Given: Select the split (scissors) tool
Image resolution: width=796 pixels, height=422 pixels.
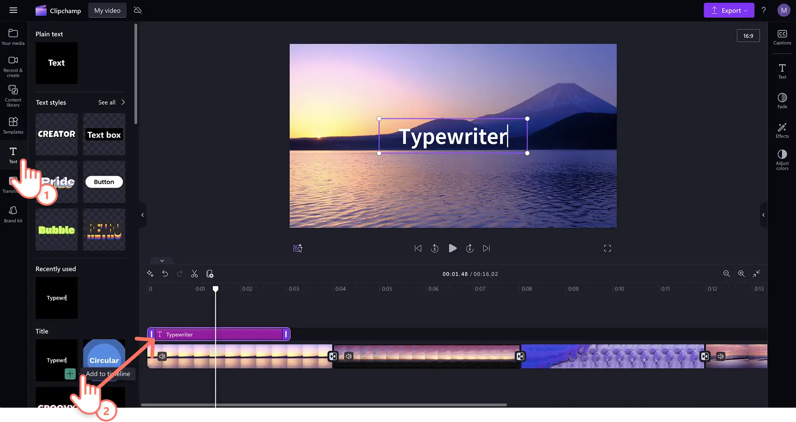Looking at the screenshot, I should (194, 274).
